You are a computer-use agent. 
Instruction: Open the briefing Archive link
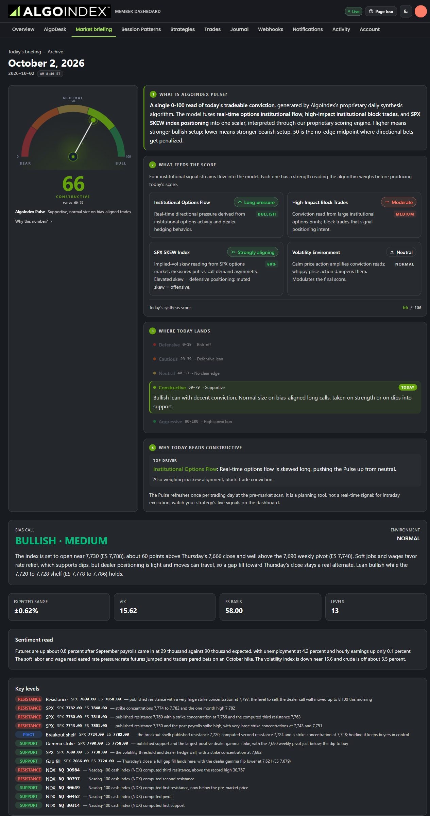(x=55, y=52)
